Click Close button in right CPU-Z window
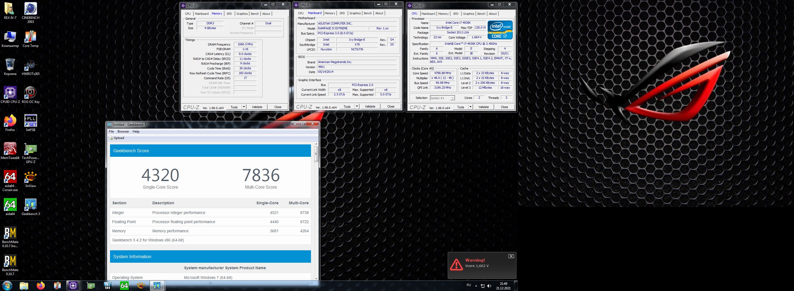The width and height of the screenshot is (794, 291). point(504,107)
